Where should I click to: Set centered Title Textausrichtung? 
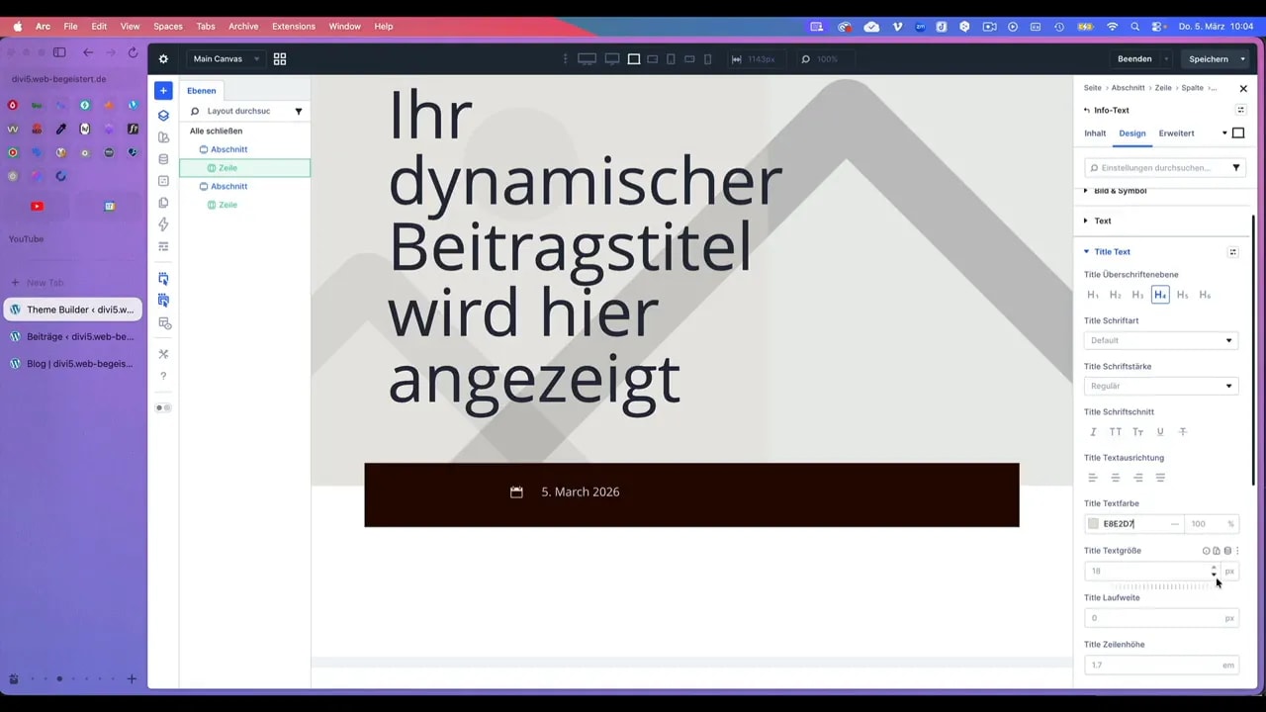[x=1115, y=478]
